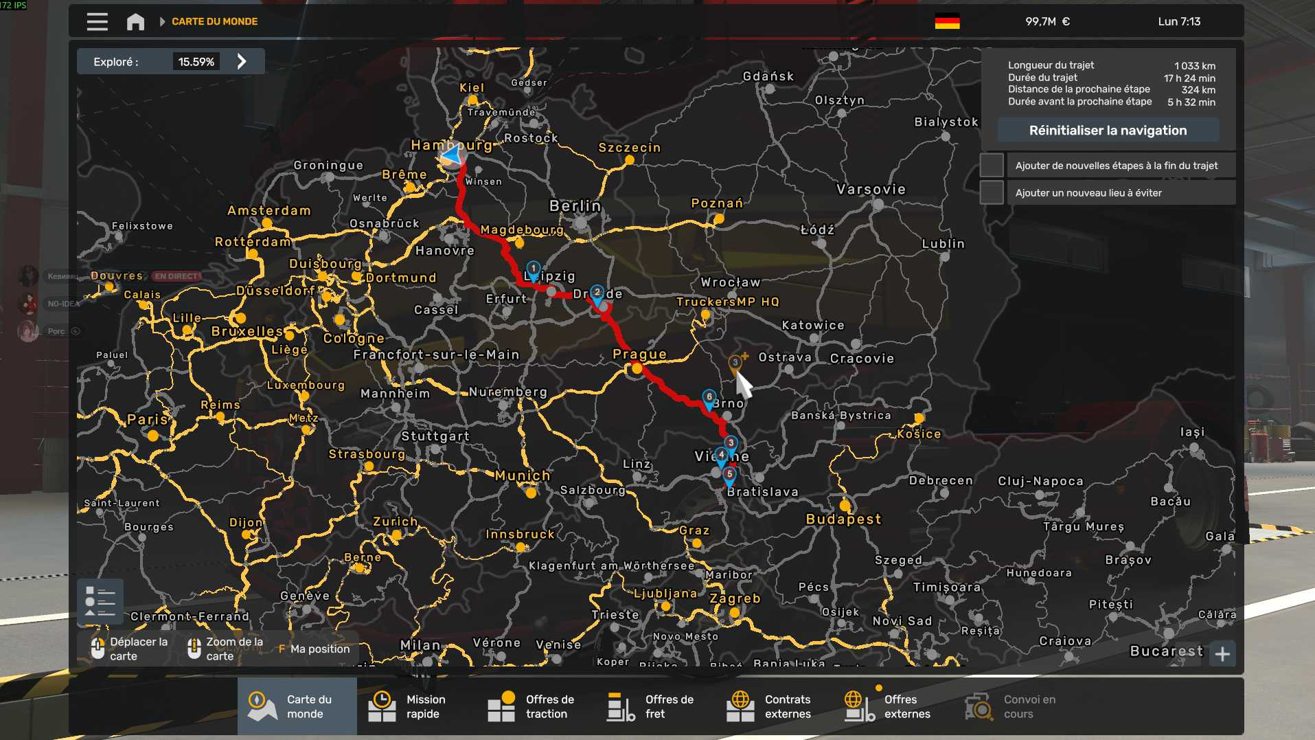Click the Prague city marker dot
Image resolution: width=1315 pixels, height=740 pixels.
637,369
